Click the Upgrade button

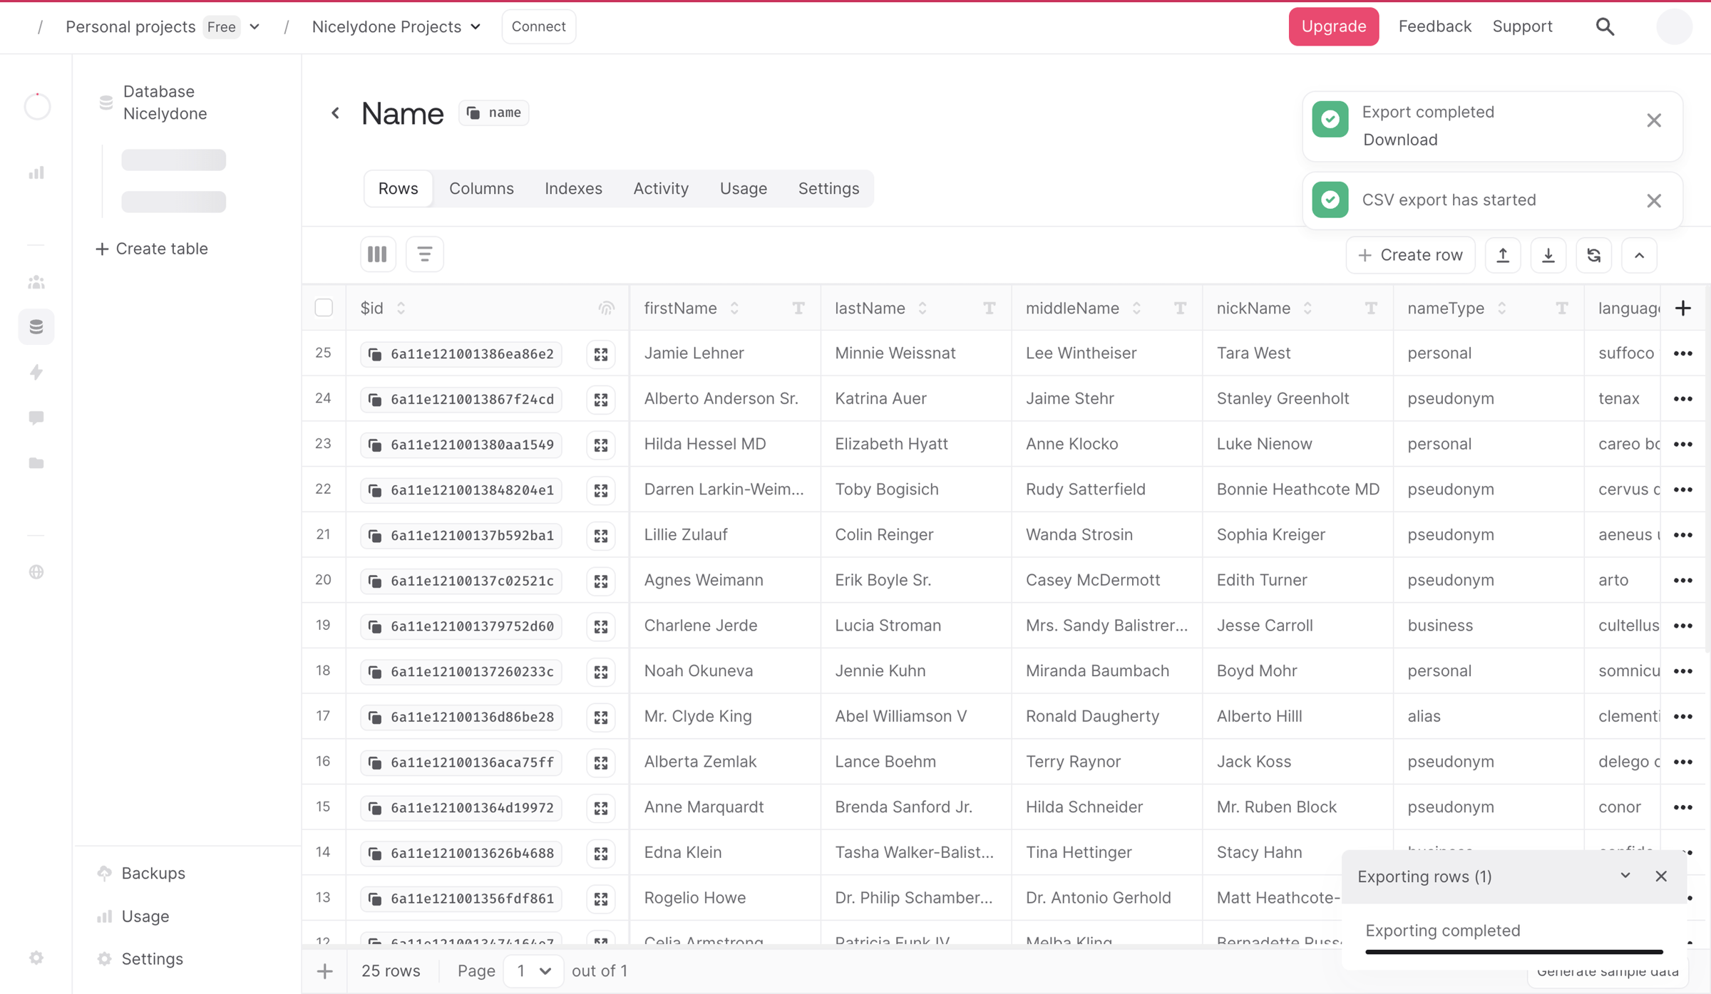(1333, 26)
